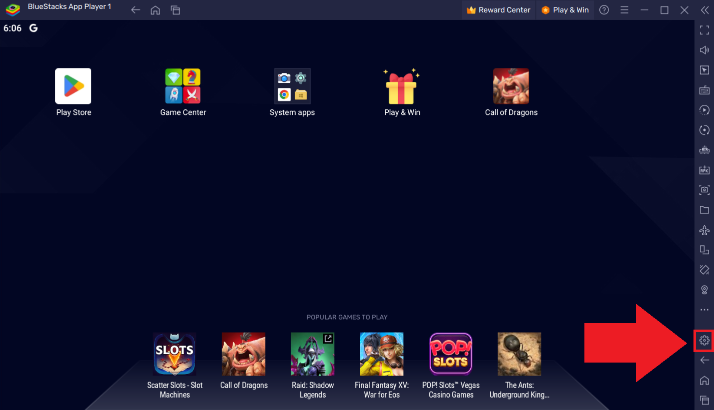The image size is (714, 410).
Task: Click the volume speaker icon in the side toolbar
Action: 704,50
